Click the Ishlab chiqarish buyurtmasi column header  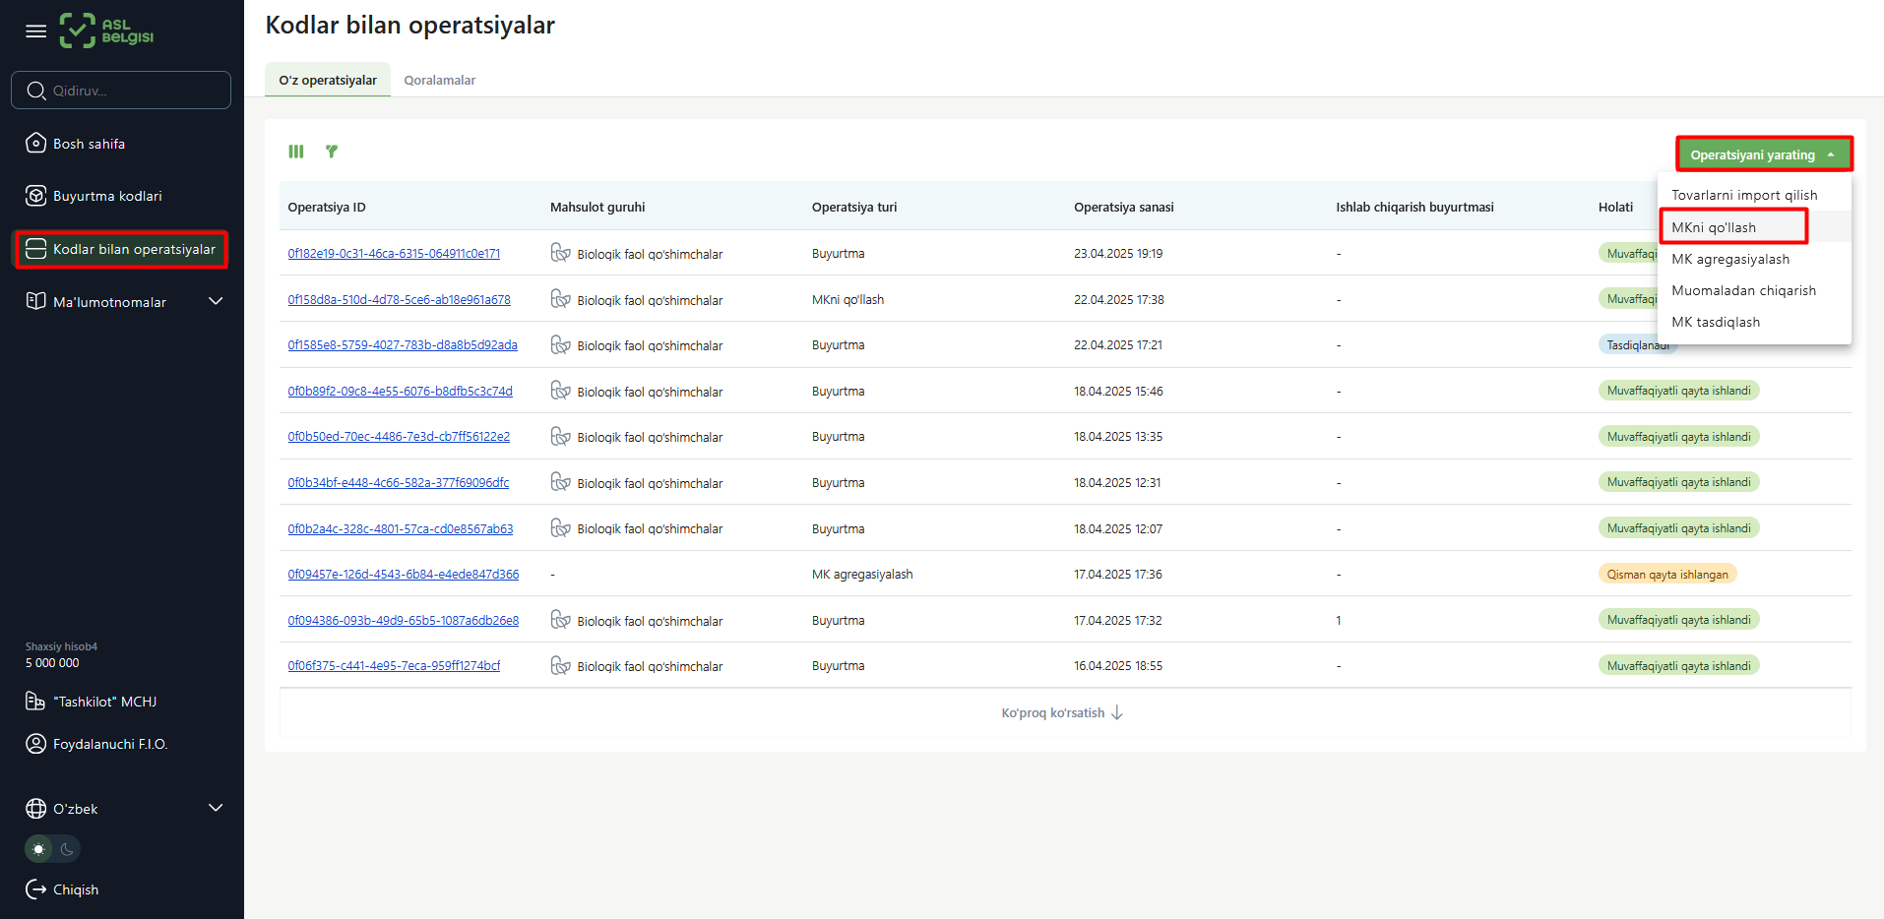[1414, 208]
